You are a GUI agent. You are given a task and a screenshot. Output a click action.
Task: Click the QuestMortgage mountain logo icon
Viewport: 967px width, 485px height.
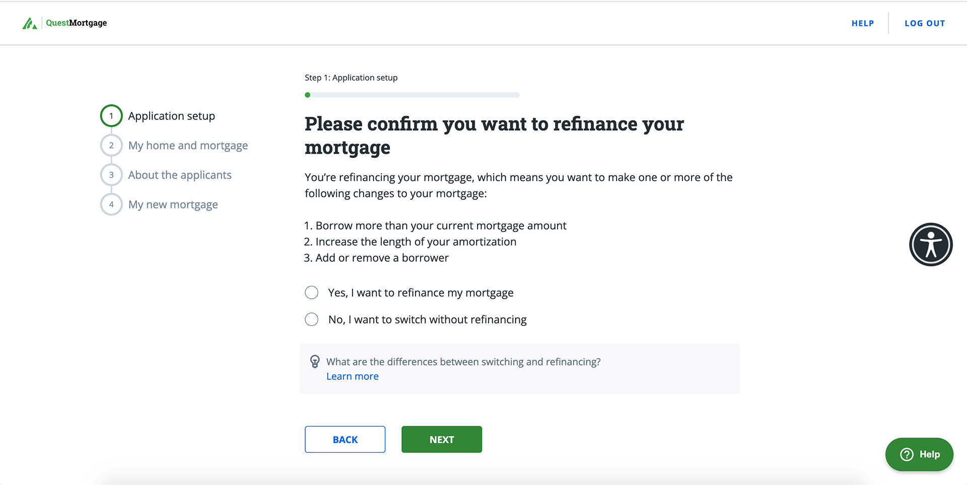(x=30, y=23)
